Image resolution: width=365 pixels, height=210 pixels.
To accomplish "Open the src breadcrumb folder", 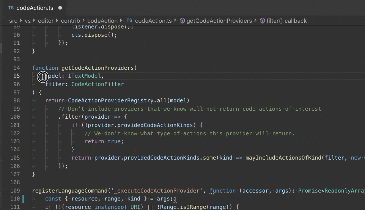I will pyautogui.click(x=13, y=21).
